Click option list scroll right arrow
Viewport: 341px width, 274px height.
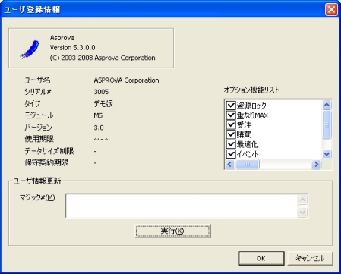click(317, 165)
